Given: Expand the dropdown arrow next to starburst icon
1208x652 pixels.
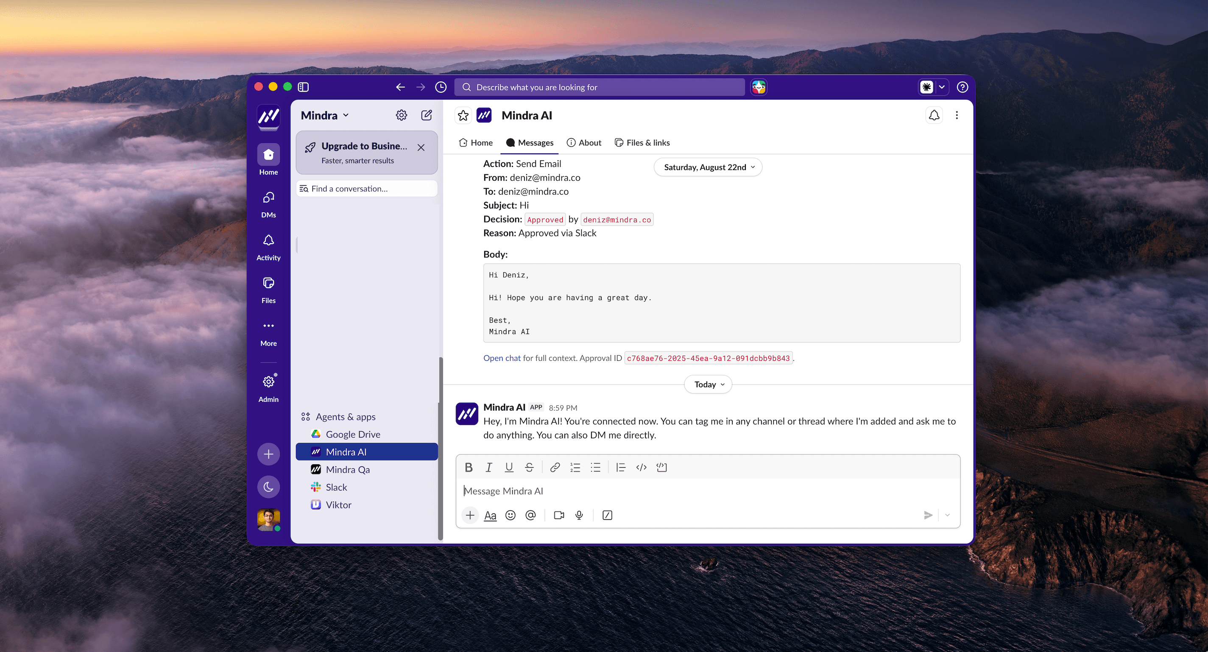Looking at the screenshot, I should pyautogui.click(x=942, y=87).
